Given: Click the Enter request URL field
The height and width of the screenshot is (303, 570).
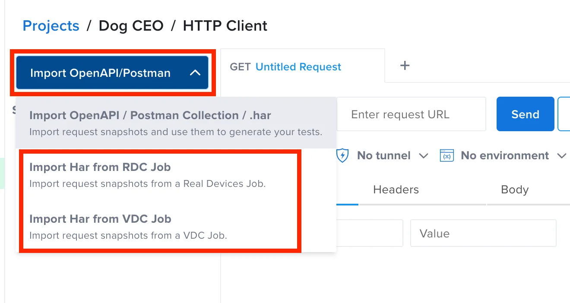Looking at the screenshot, I should pyautogui.click(x=411, y=114).
